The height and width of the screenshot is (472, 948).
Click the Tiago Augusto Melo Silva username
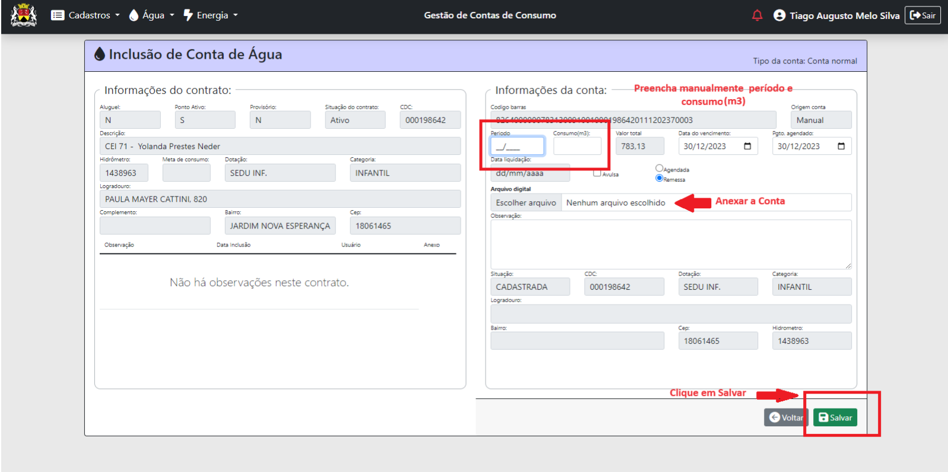(844, 15)
